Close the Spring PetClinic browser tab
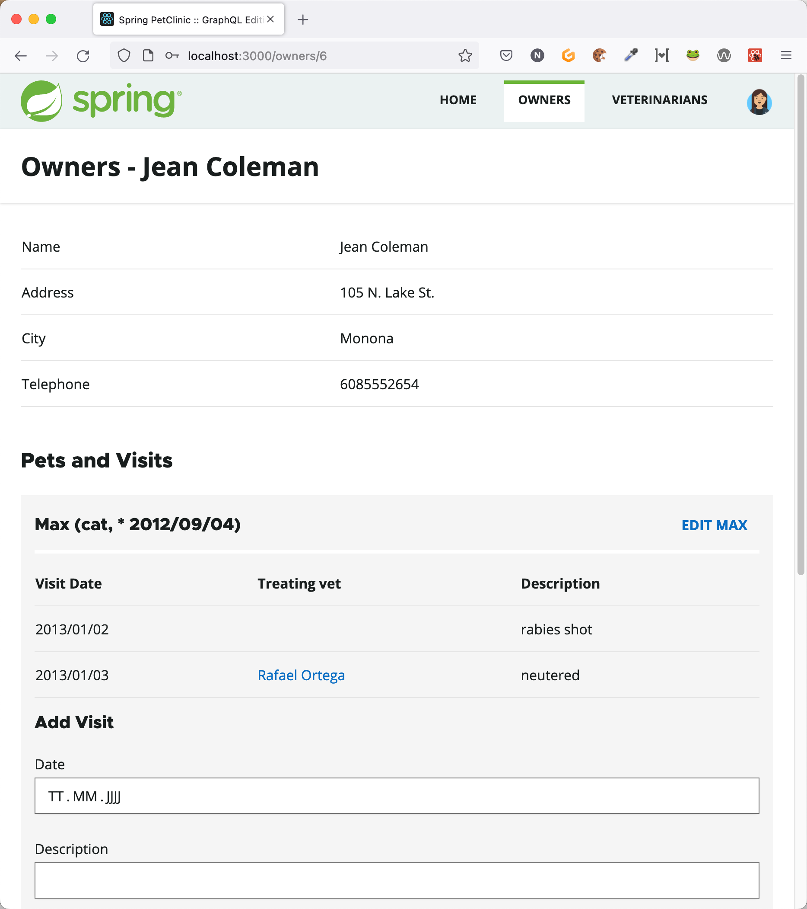Screen dimensions: 807x909 point(270,19)
